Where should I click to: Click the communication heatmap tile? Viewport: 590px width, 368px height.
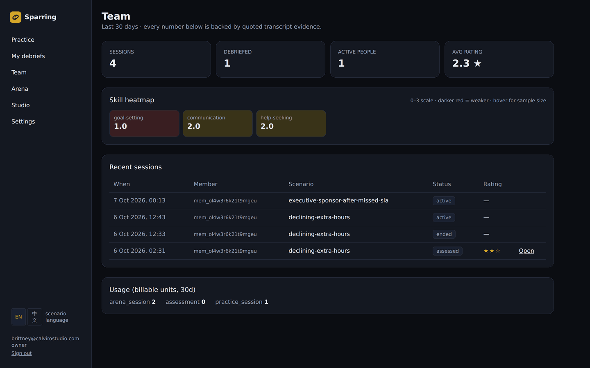(x=218, y=123)
